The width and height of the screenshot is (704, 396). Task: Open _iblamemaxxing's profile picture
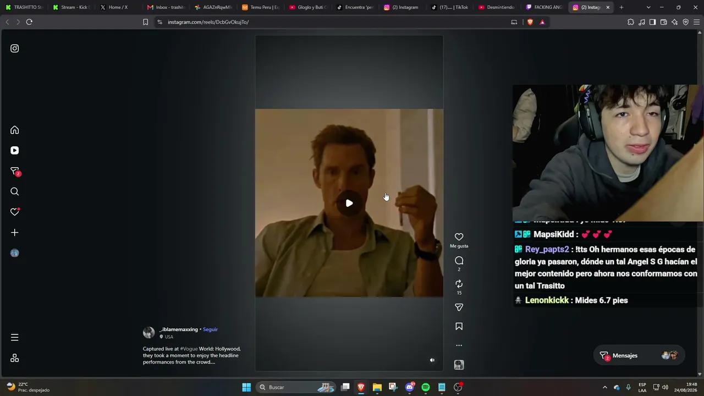149,333
